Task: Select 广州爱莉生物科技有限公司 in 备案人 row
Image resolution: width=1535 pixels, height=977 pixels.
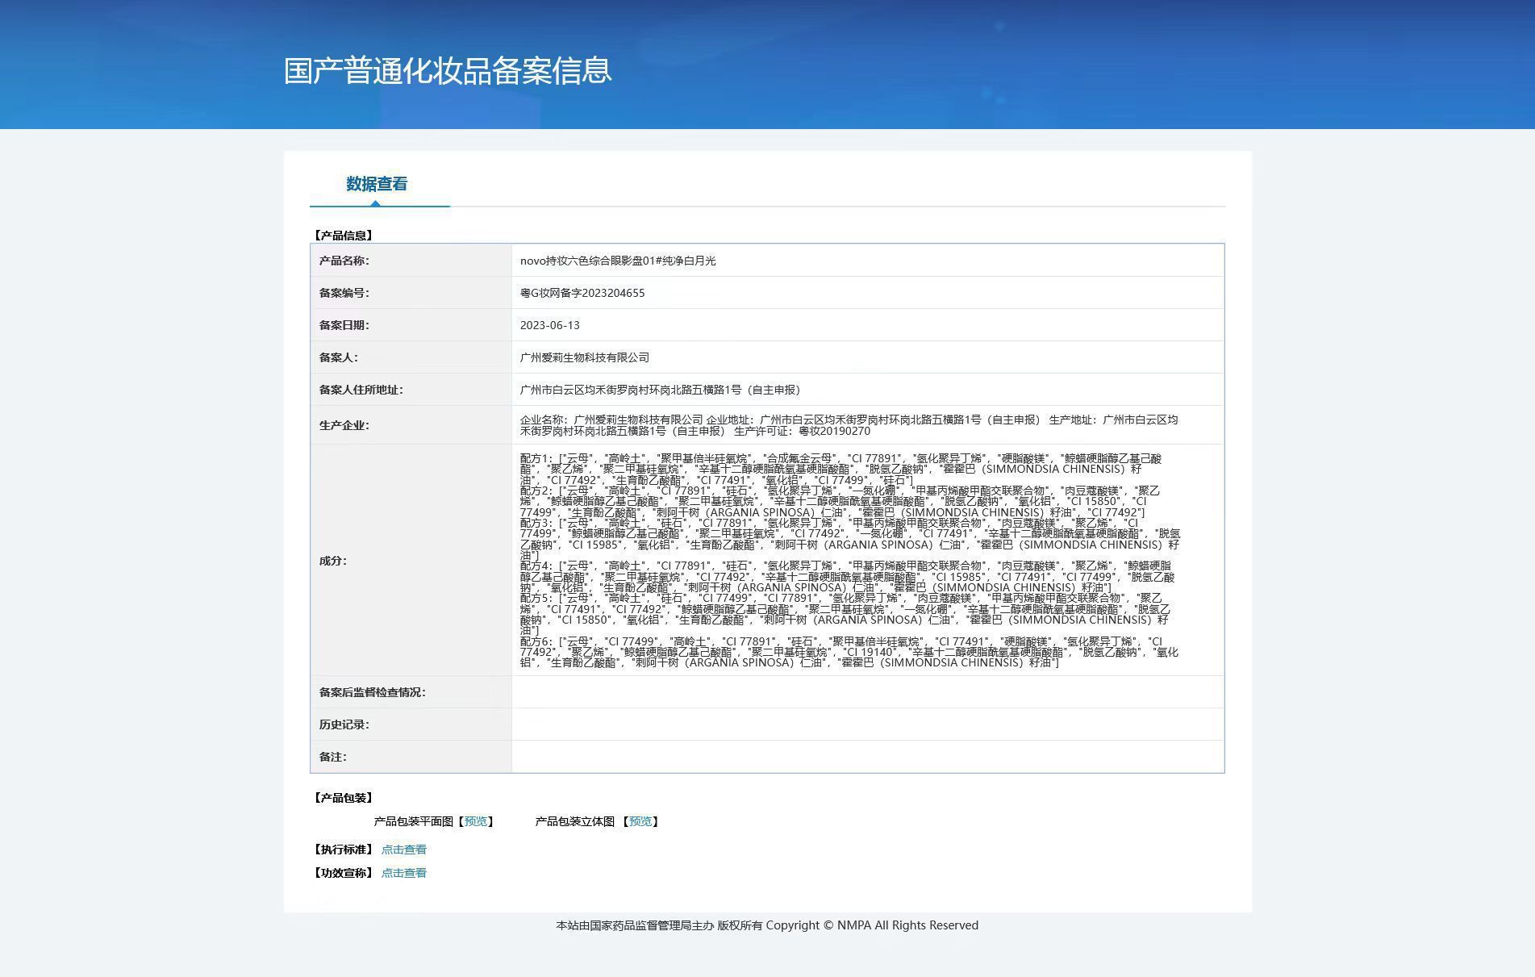Action: coord(584,357)
